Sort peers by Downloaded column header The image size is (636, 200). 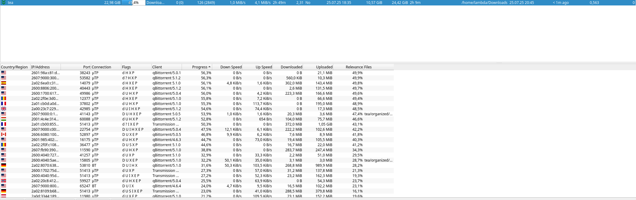(288, 67)
